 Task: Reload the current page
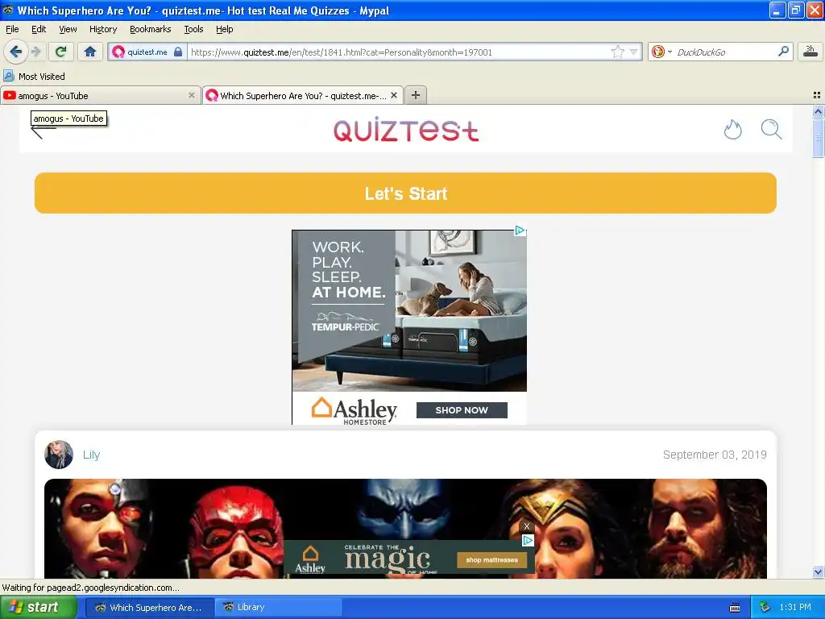(x=61, y=52)
